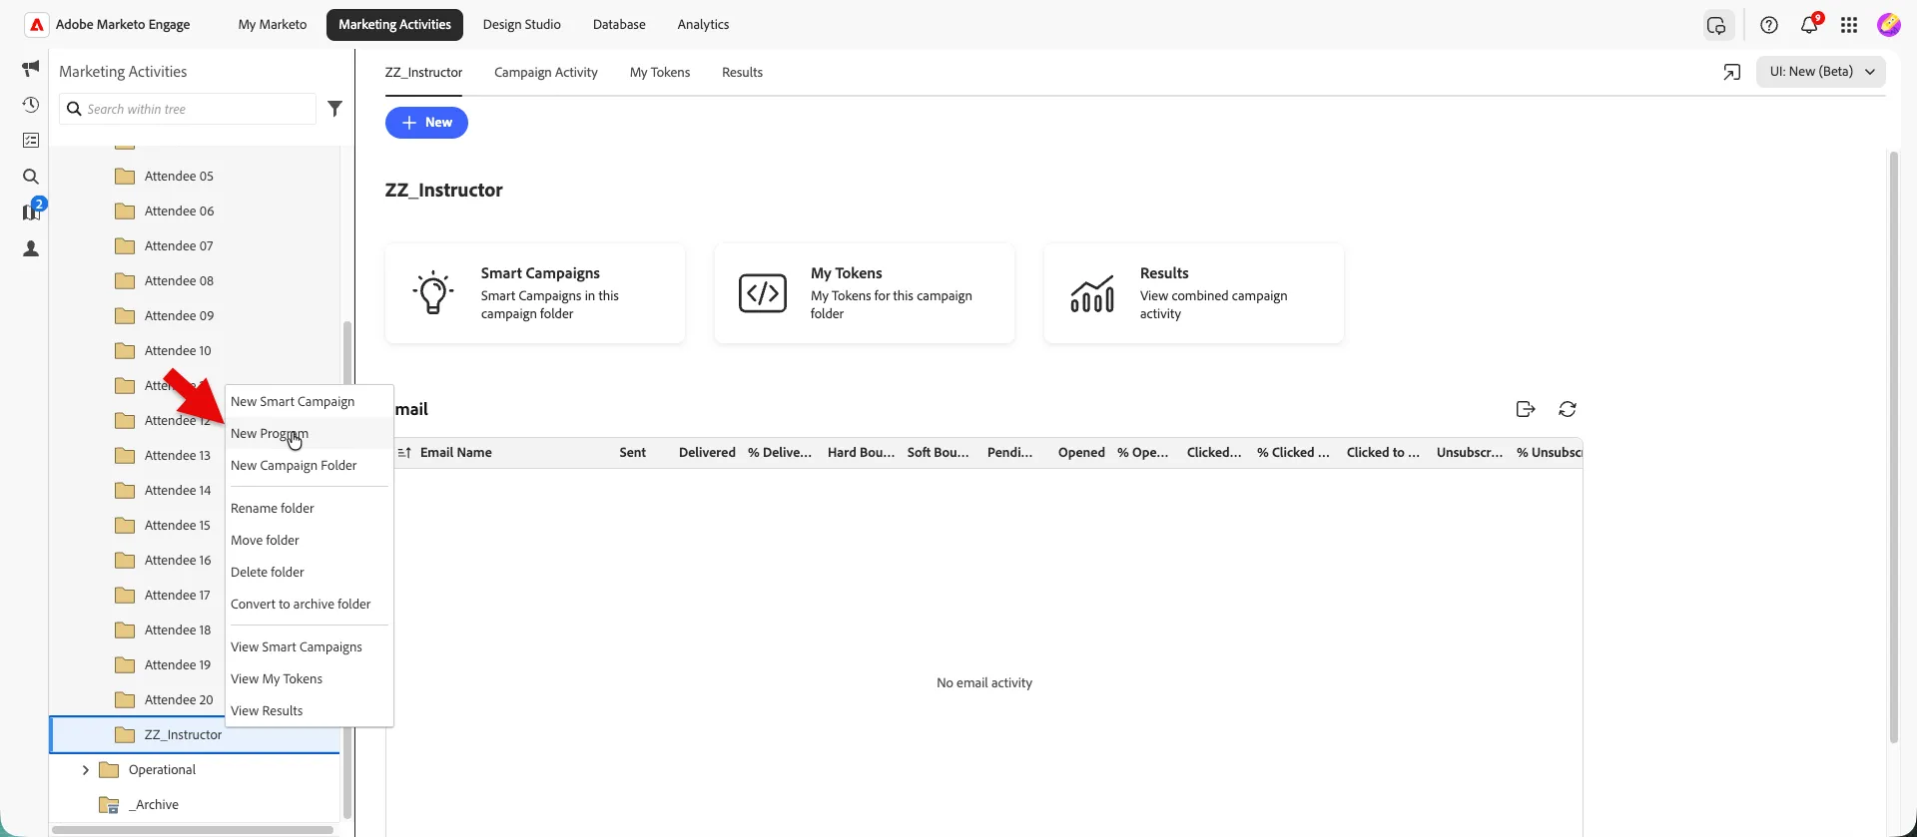This screenshot has width=1917, height=837.
Task: Open the person icon in sidebar
Action: (31, 248)
